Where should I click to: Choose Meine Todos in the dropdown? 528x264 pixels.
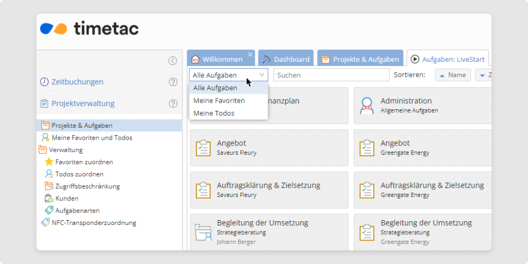(213, 113)
